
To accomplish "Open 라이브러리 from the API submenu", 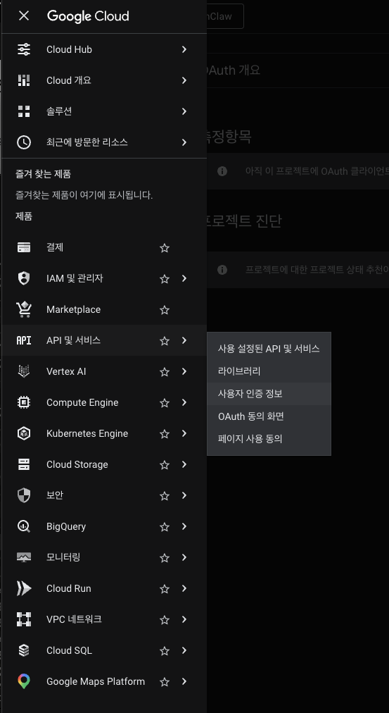I will (269, 371).
